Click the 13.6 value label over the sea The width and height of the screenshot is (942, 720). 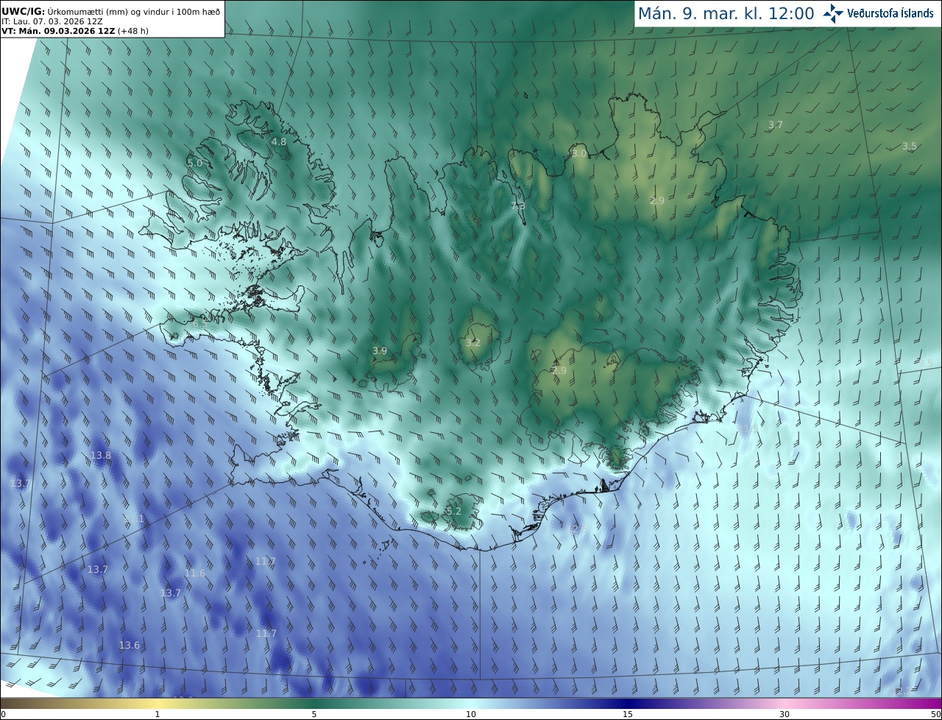pyautogui.click(x=130, y=646)
